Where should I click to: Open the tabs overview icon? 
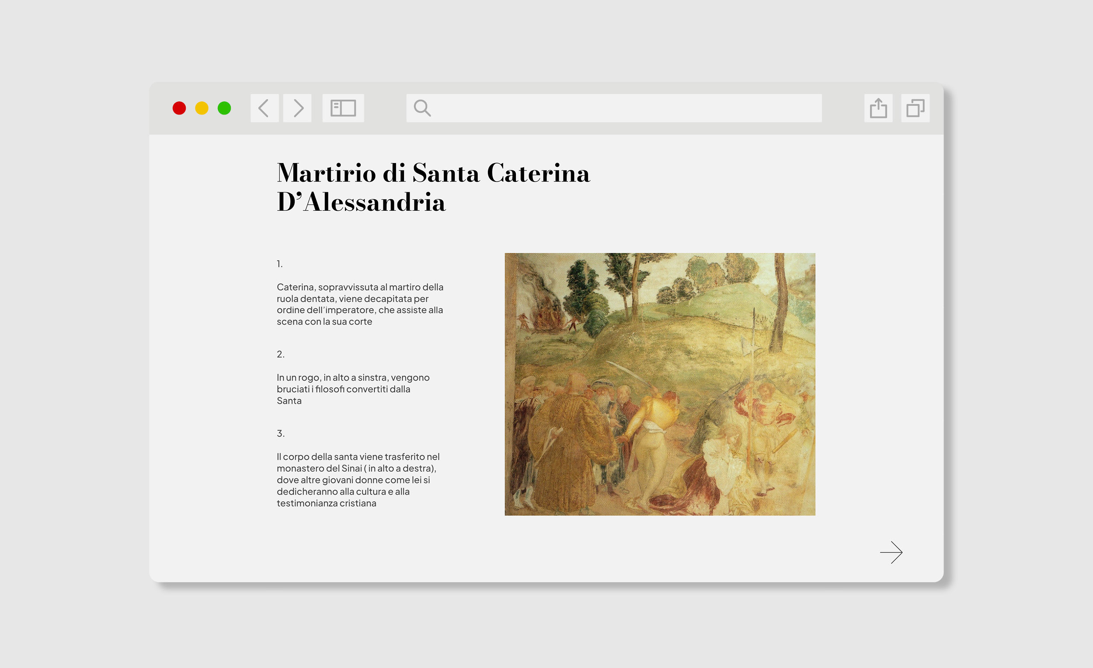[915, 108]
